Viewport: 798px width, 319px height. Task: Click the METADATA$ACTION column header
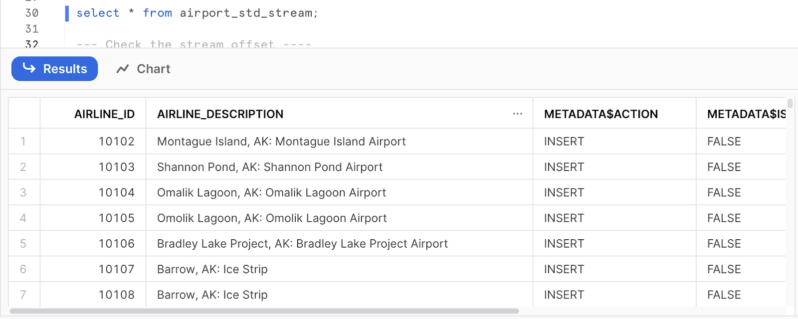(600, 114)
